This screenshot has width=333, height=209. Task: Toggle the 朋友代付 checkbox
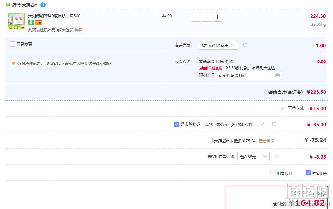click(273, 173)
